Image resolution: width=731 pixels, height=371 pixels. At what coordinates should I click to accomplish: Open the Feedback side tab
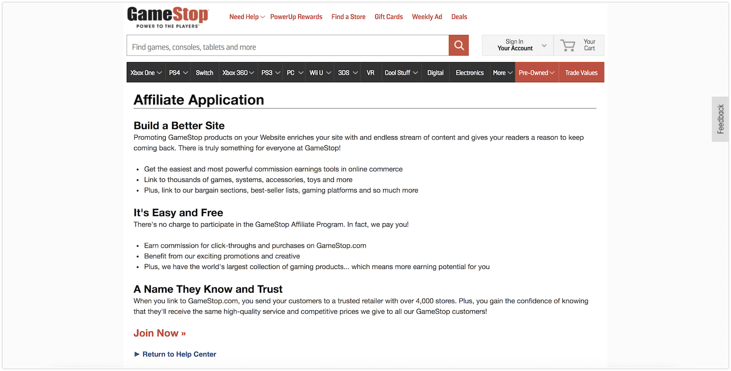click(x=721, y=119)
